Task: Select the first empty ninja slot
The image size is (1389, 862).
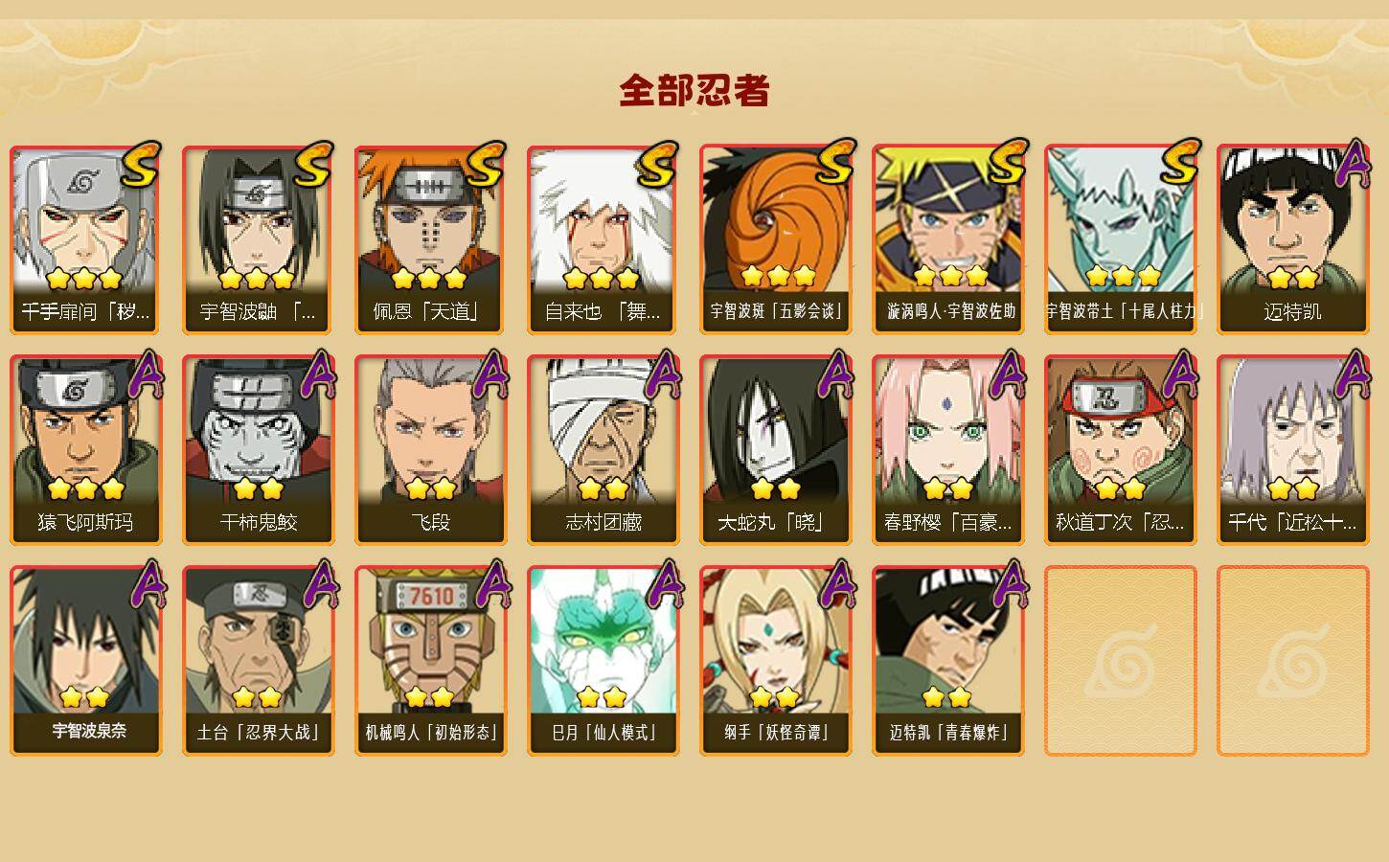Action: pyautogui.click(x=1120, y=661)
